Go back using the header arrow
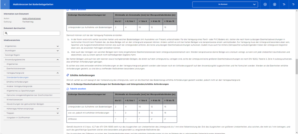Viewport: 298px width, 134px height. pos(5,4)
